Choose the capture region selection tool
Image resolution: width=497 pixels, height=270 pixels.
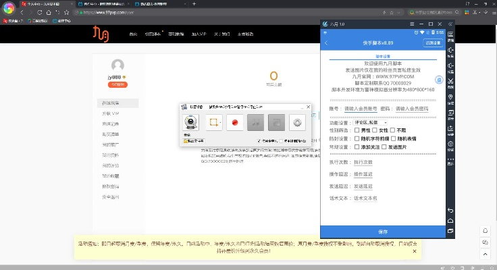tap(213, 122)
